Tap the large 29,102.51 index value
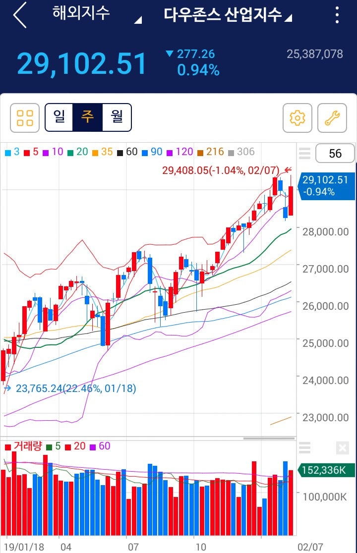Viewport: 357px width, 553px height. pos(81,64)
